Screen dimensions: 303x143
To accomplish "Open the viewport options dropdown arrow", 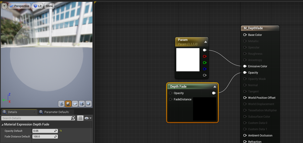I will pyautogui.click(x=5, y=6).
